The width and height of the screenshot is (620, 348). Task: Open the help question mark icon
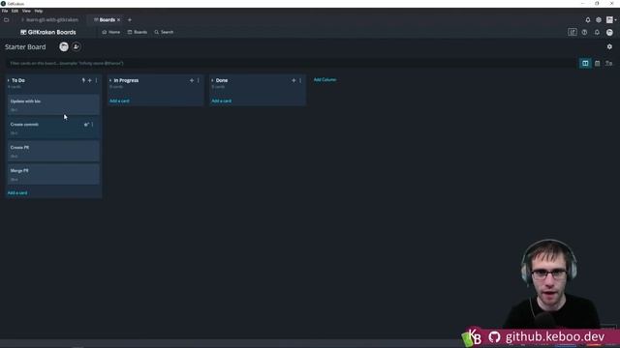[x=584, y=32]
